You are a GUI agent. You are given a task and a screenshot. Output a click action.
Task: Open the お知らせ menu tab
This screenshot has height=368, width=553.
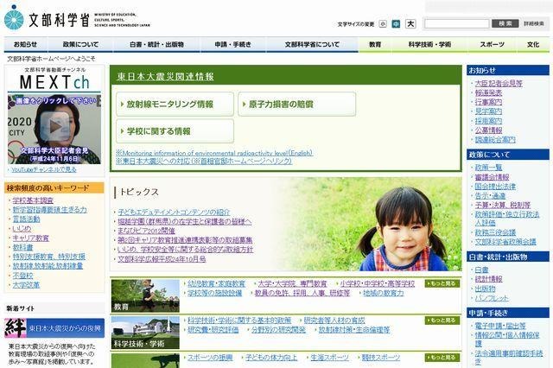click(x=25, y=44)
